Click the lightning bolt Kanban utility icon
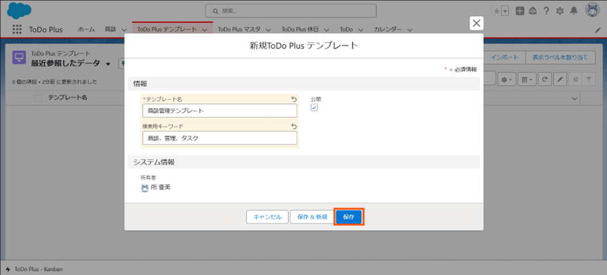The height and width of the screenshot is (275, 607). tap(8, 269)
